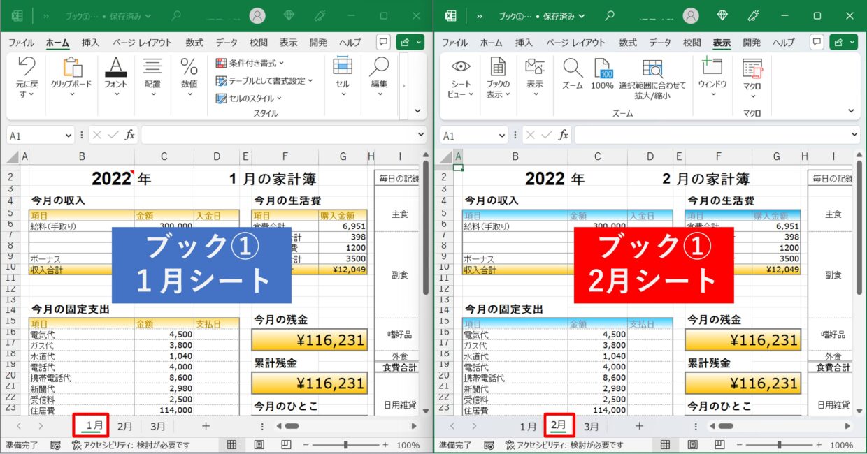Switch to Page Break Preview in left status bar
Screen dimensions: 867x454
click(x=286, y=445)
